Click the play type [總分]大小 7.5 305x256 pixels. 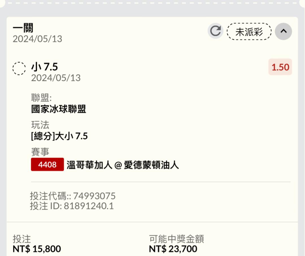click(59, 136)
